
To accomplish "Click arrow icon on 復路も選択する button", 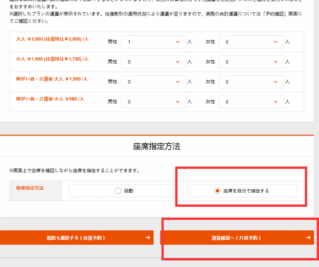I will point(147,238).
